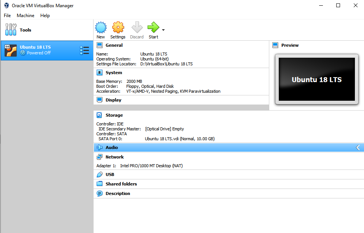Click the Preview section monitor icon
The image size is (364, 233).
click(x=275, y=45)
